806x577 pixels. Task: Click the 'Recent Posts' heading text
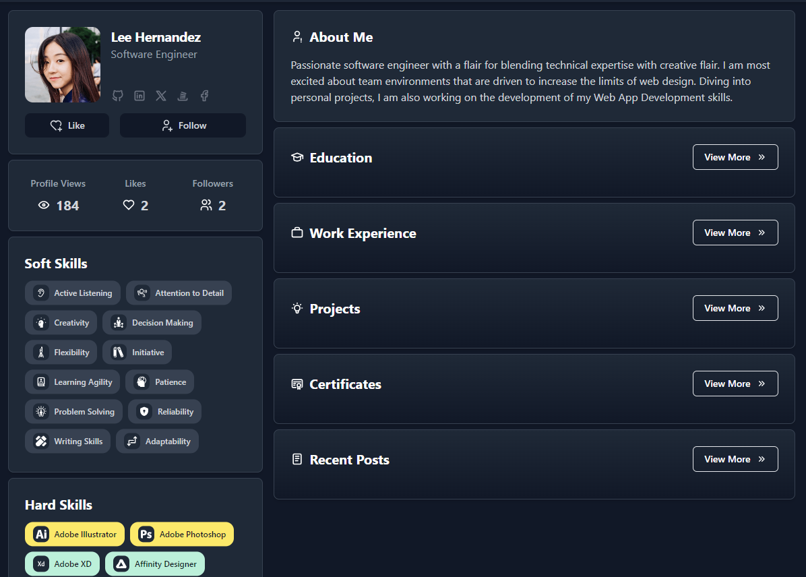coord(350,460)
